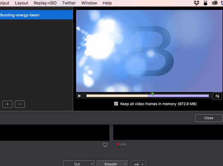
Task: Add a new transition with the plus button
Action: (7, 104)
